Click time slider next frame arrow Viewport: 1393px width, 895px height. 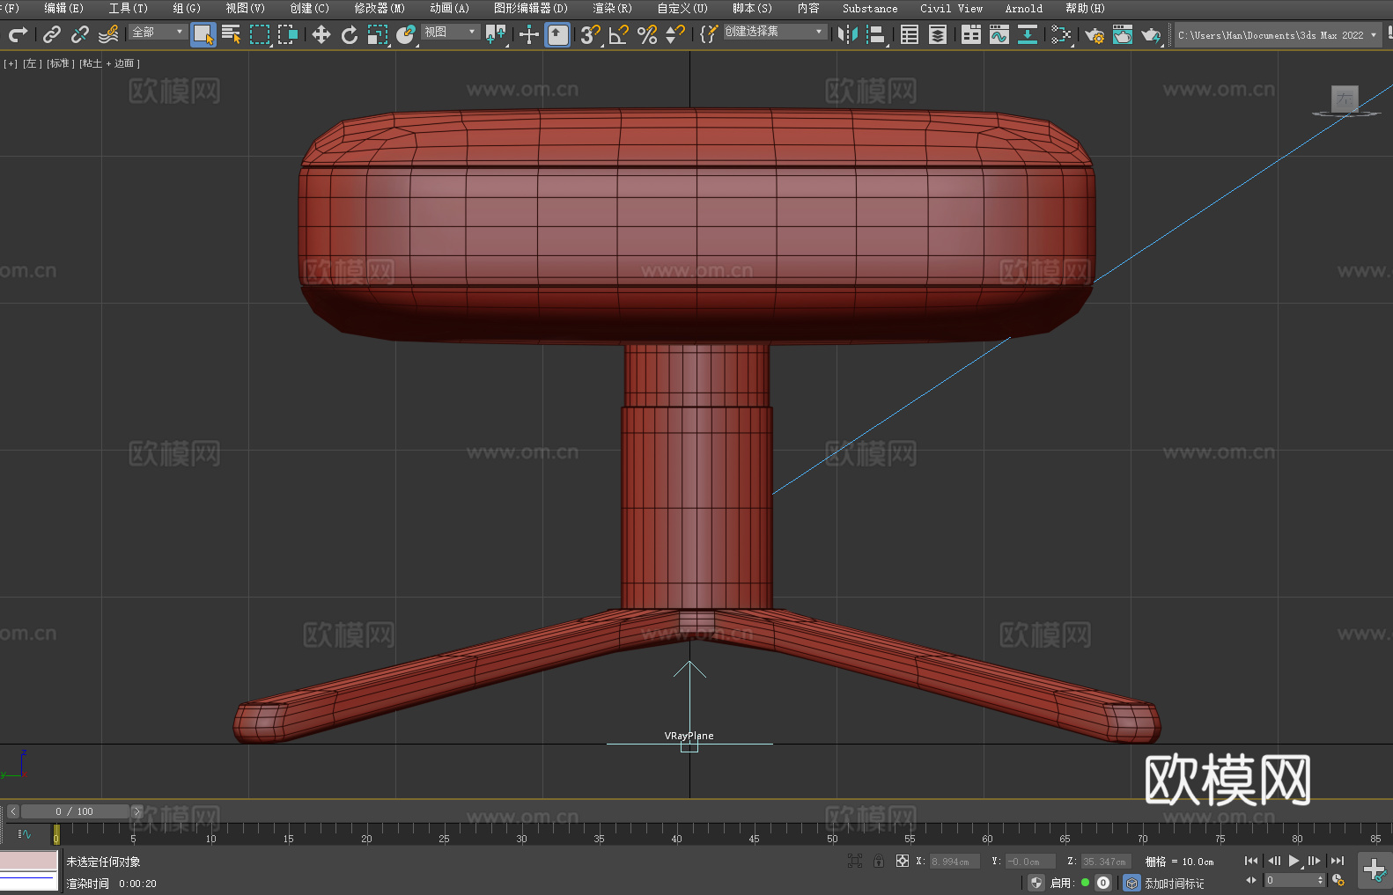pos(136,811)
